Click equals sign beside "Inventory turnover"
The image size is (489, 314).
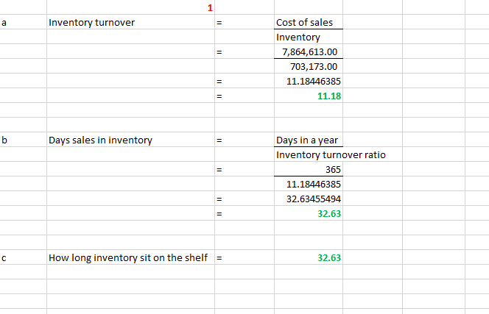219,23
